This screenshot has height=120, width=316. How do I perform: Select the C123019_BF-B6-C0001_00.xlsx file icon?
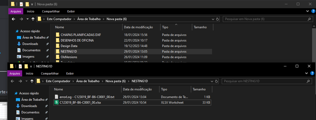(56, 103)
